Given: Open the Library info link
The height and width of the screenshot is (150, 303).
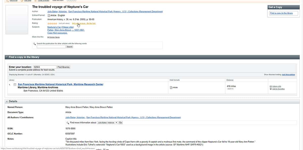Looking at the screenshot, I should click(x=277, y=86).
